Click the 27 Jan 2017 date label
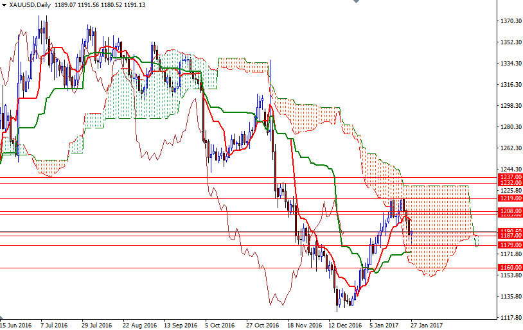Screen dimensions: 523x330 tap(427, 325)
